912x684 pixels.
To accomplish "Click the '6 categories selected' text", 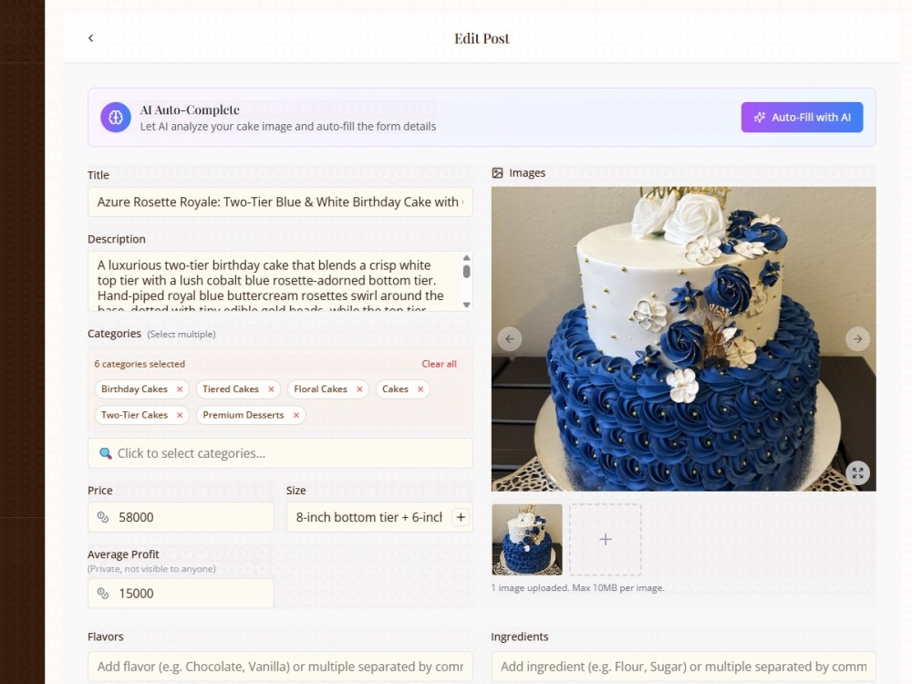I will (x=140, y=364).
